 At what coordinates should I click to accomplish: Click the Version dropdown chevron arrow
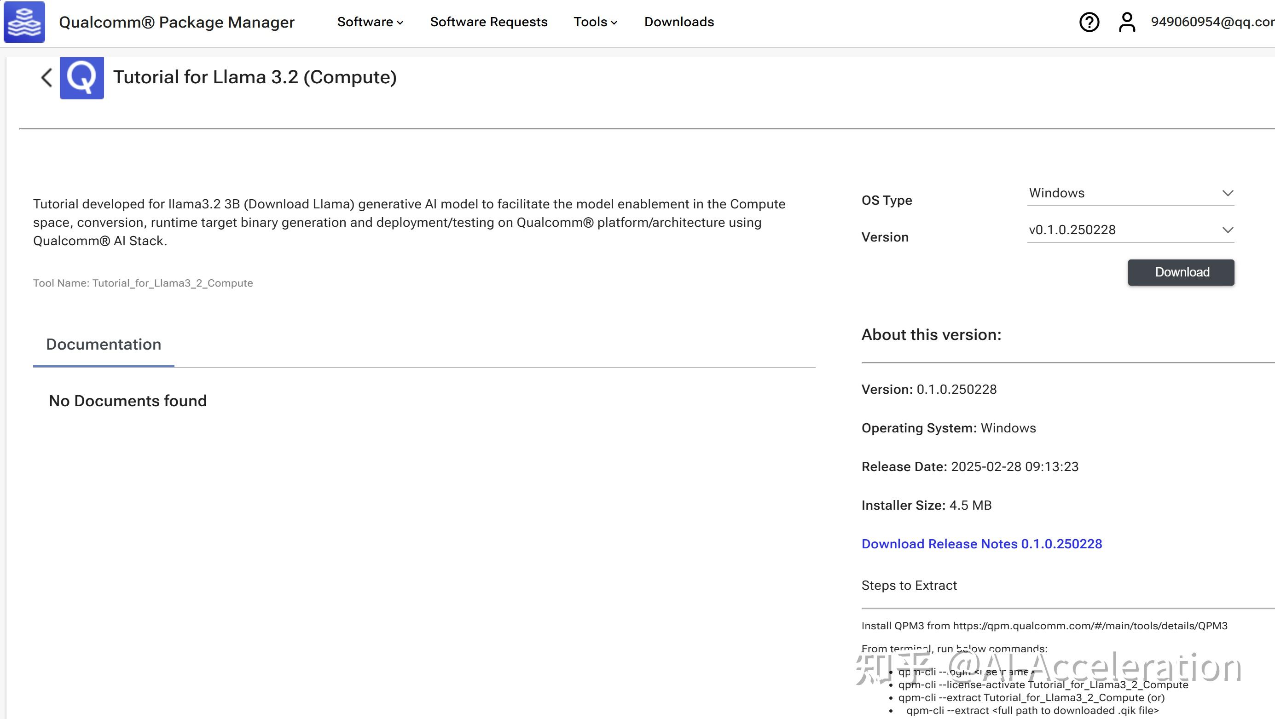point(1228,230)
